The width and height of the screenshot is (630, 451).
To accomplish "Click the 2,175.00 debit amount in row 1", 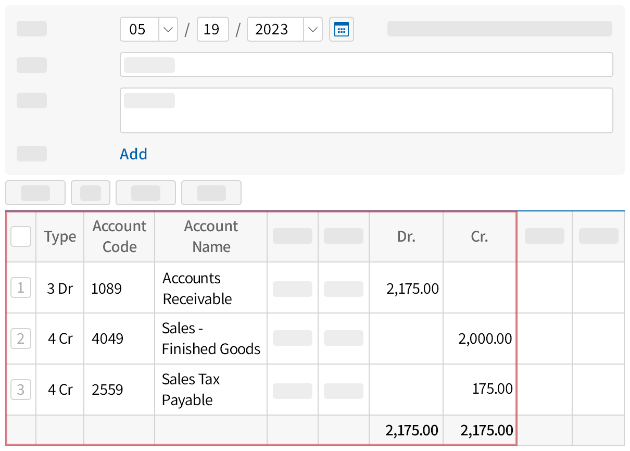I will [412, 288].
